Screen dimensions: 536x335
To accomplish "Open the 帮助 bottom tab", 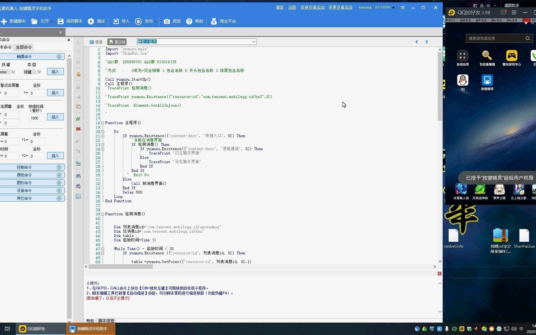I will click(x=90, y=320).
